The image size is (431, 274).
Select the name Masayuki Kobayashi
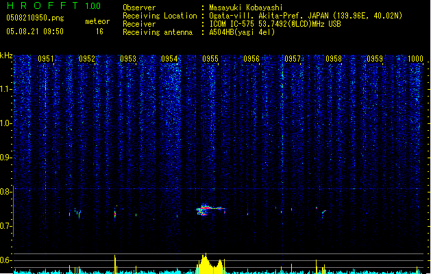tap(245, 8)
